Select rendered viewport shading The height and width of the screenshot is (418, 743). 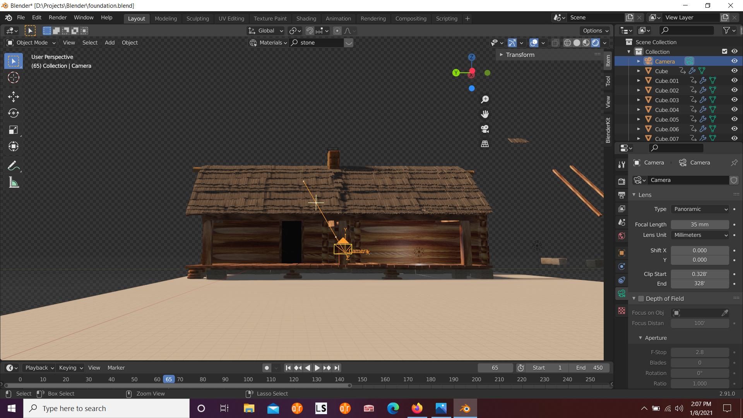click(x=596, y=43)
